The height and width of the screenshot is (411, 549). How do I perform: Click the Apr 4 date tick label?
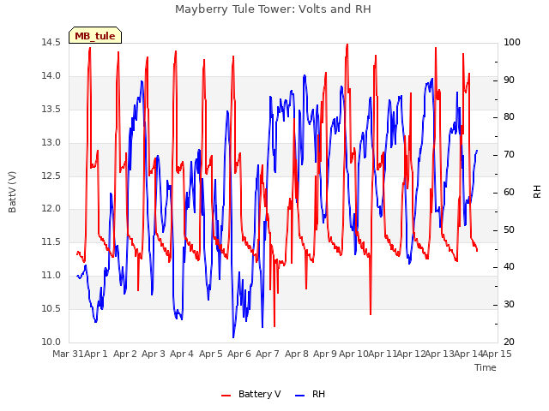coord(182,354)
